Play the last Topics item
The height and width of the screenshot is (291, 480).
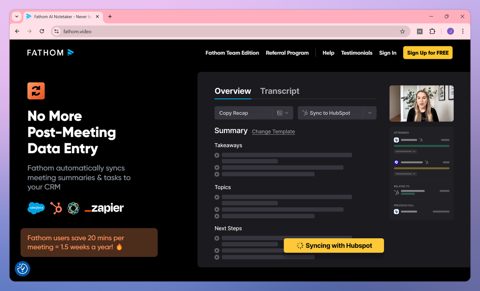point(217,216)
